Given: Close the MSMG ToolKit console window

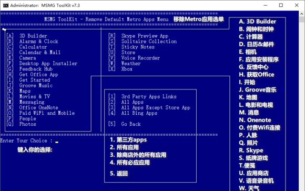Looking at the screenshot, I should point(297,5).
